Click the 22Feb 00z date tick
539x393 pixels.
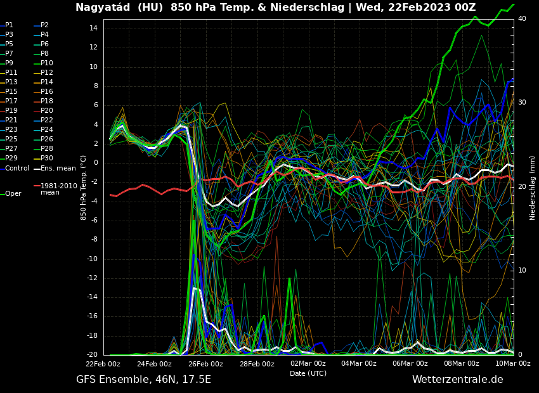(103, 364)
